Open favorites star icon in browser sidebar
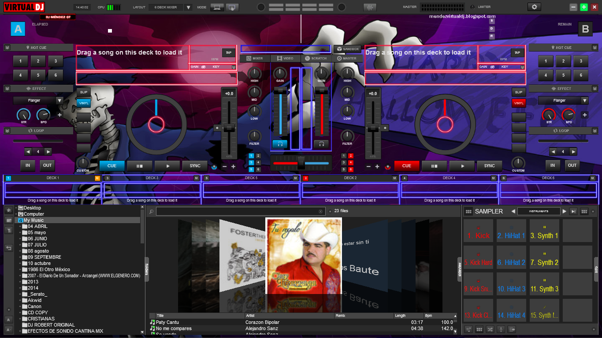 click(9, 210)
